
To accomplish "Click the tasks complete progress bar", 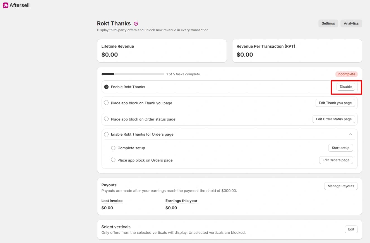I will [133, 74].
